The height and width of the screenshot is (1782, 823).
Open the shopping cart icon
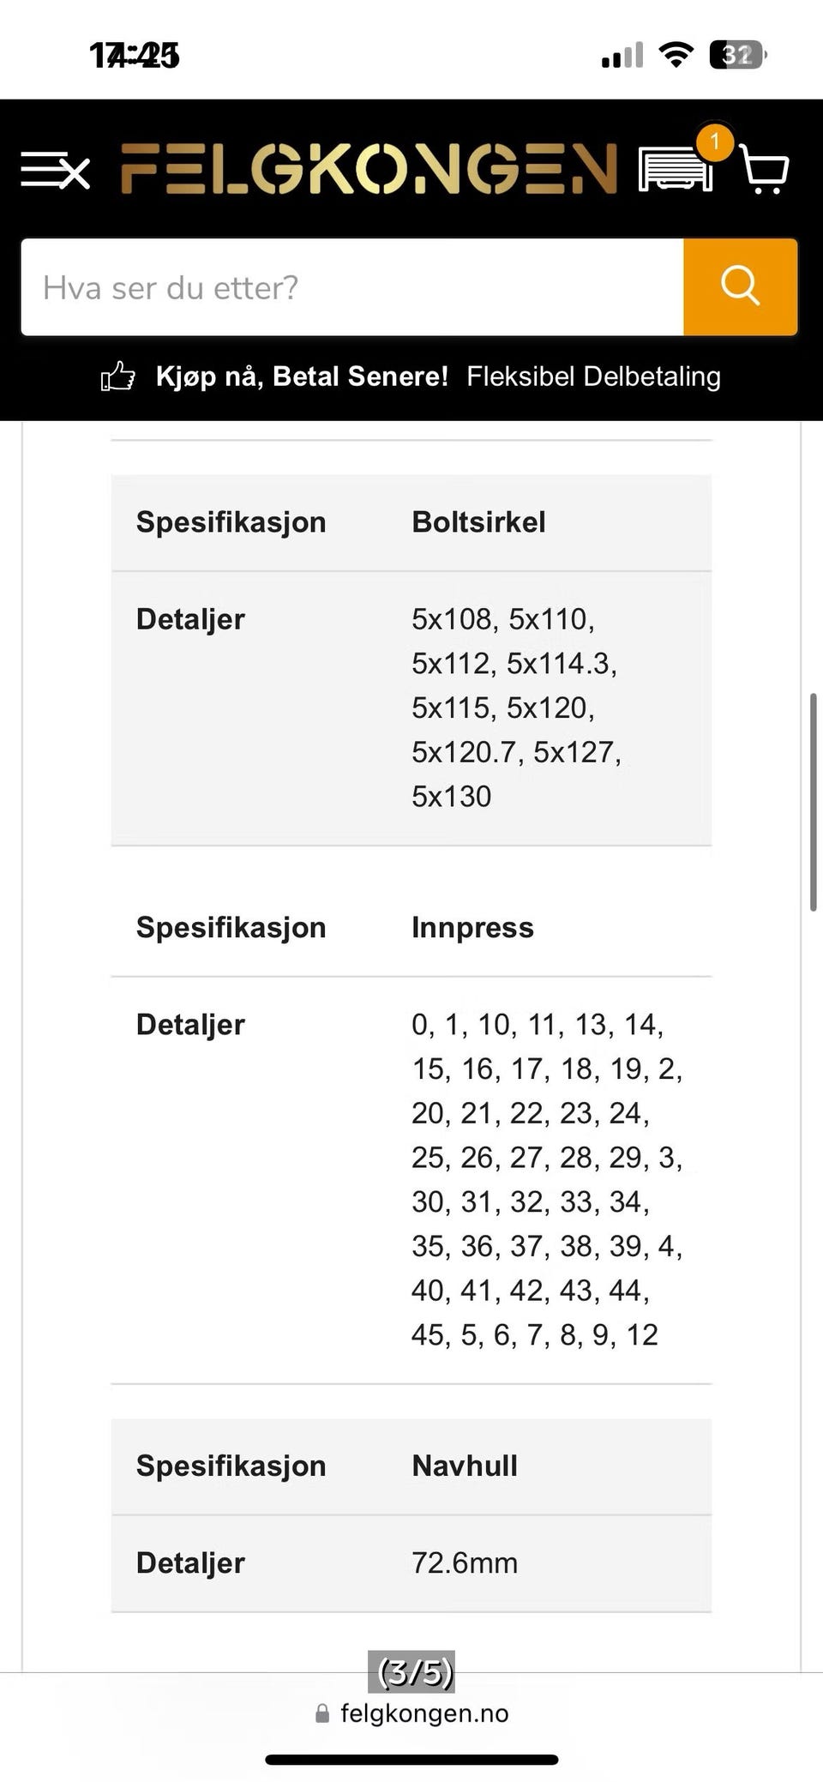763,168
